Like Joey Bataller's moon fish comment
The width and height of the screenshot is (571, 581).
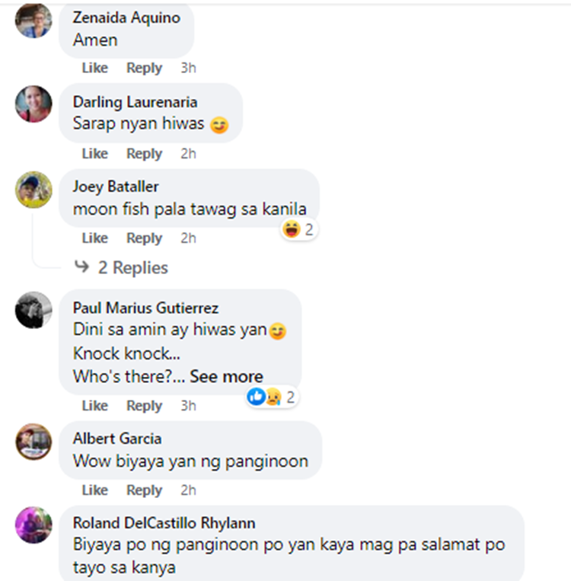[x=95, y=238]
